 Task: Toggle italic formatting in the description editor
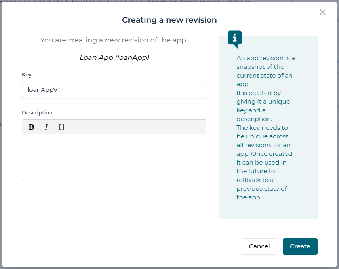click(x=46, y=127)
